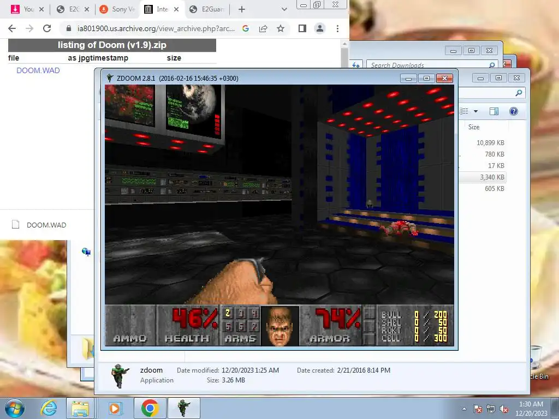Click Chrome back arrow button
The image size is (559, 419).
(12, 28)
